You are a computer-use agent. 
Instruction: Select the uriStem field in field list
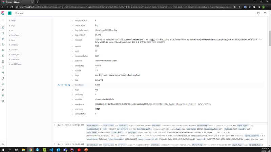[x=15, y=49]
